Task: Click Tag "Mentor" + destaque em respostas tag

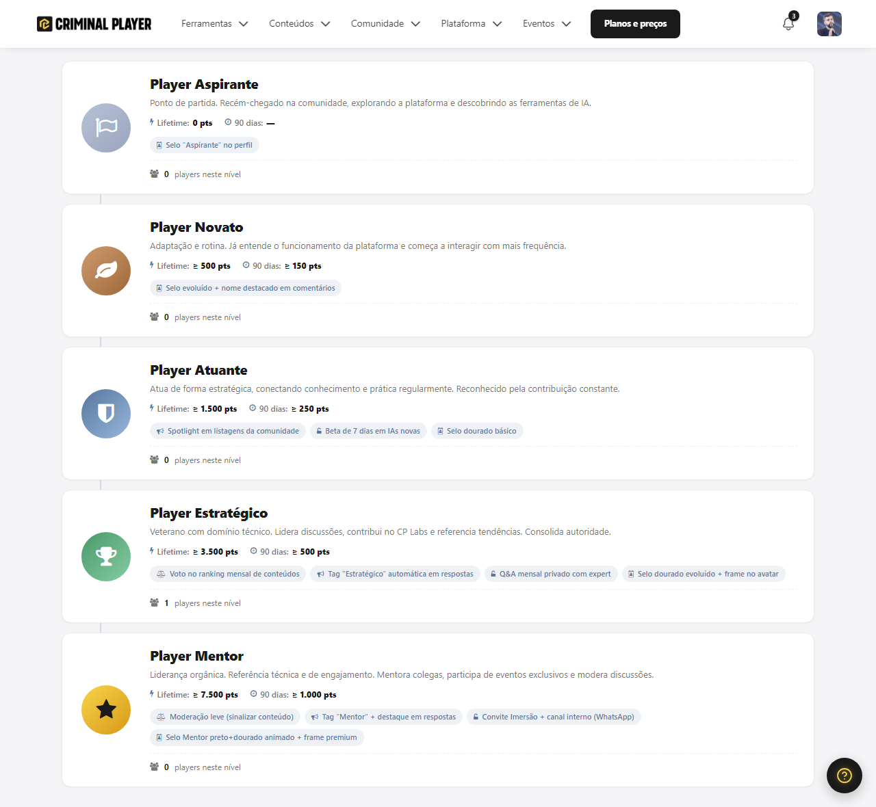Action: tap(383, 717)
